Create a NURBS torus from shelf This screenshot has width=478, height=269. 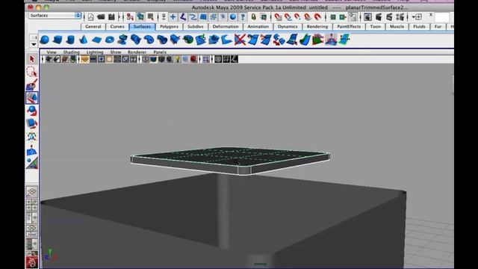110,40
